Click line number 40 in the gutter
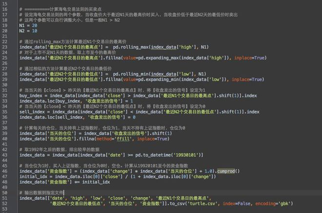Screen dimensions: 322x213 (4, 139)
